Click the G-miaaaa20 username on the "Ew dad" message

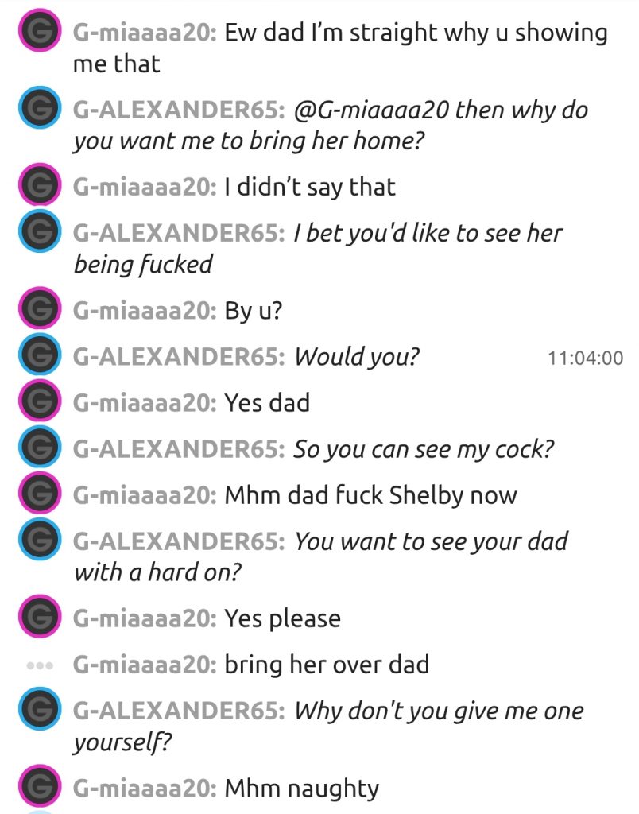(x=144, y=33)
